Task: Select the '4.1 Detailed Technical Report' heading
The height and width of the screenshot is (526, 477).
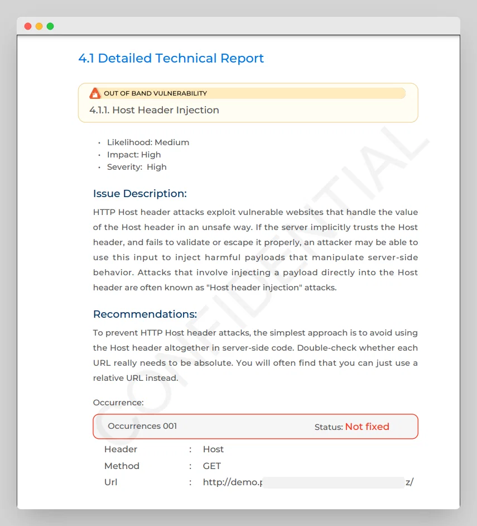Action: point(171,59)
